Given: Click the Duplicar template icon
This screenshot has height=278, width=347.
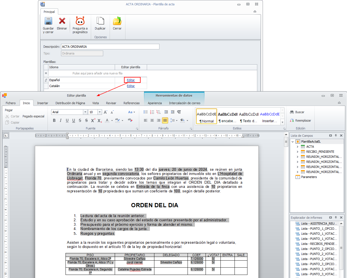Looking at the screenshot, I should [x=100, y=21].
